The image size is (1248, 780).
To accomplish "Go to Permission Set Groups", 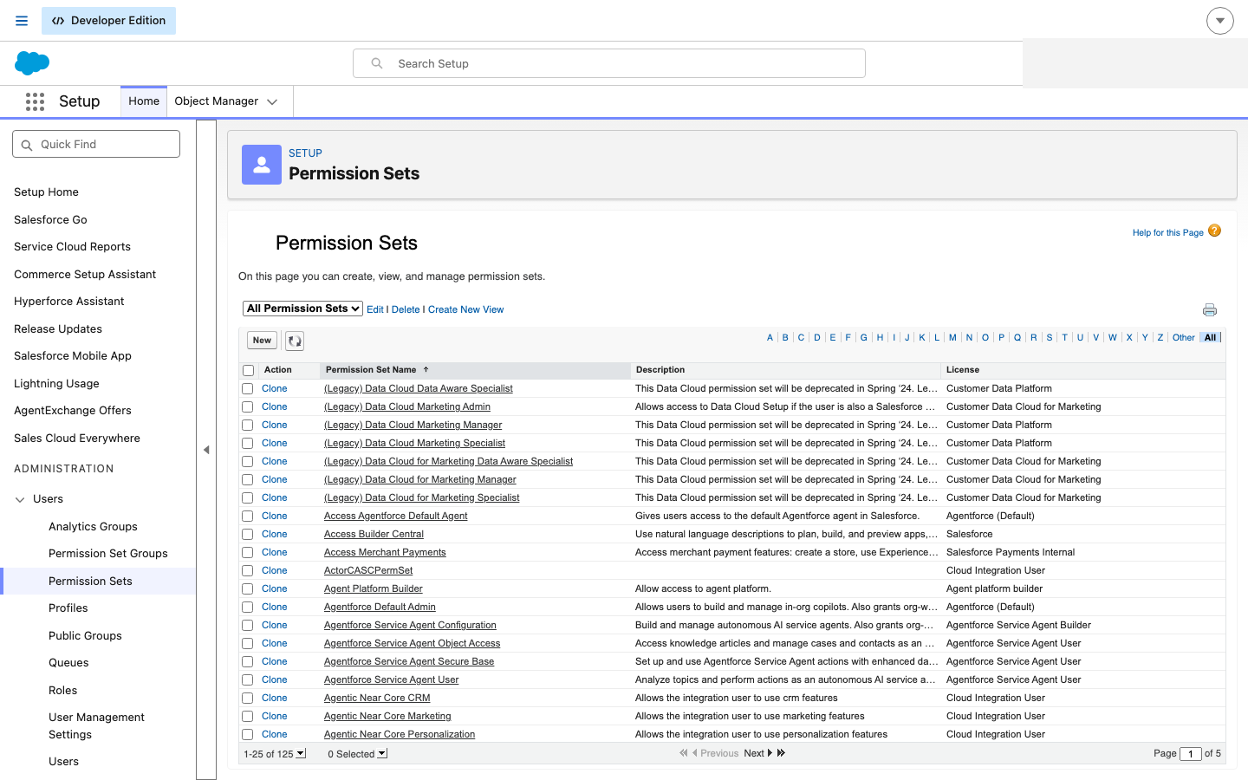I will (x=108, y=554).
